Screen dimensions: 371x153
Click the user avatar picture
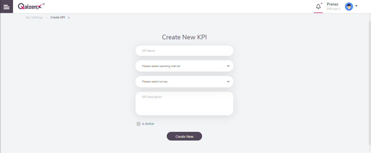coord(349,7)
